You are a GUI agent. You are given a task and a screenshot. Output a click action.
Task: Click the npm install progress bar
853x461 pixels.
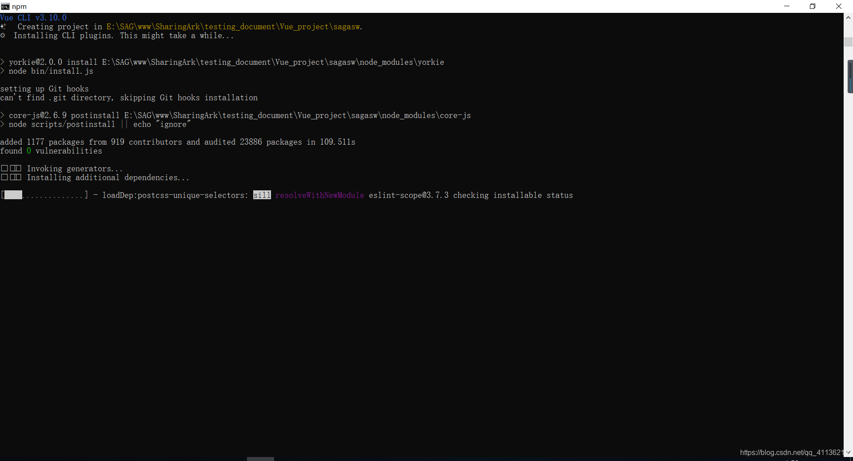(44, 195)
